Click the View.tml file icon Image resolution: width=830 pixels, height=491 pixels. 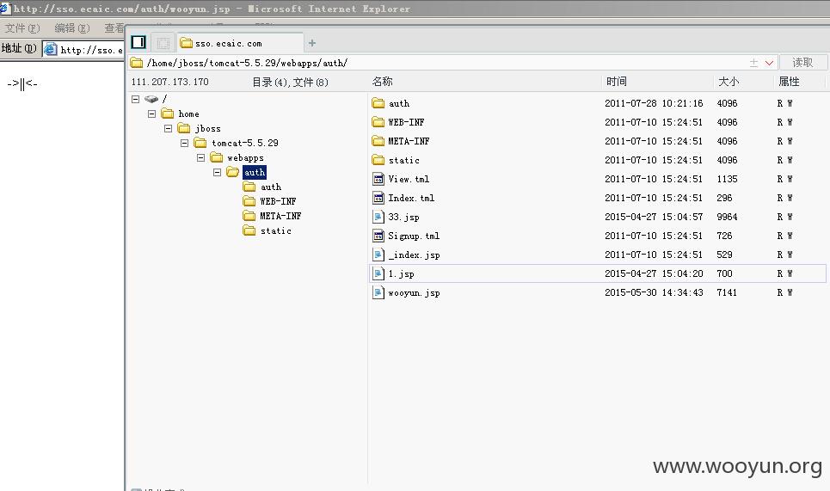(x=378, y=179)
